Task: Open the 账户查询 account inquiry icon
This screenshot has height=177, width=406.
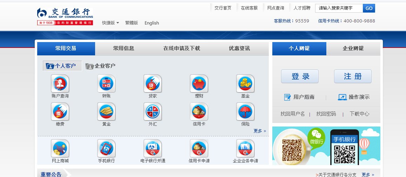Action: coord(60,83)
